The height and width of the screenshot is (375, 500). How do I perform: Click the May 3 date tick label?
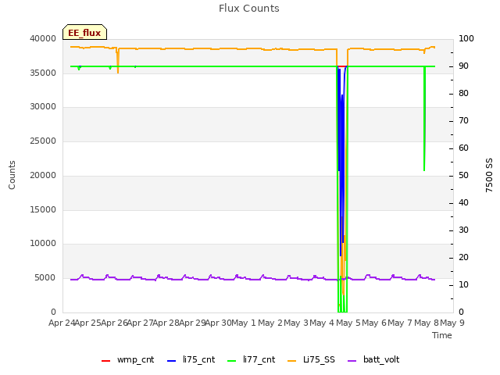click(296, 323)
